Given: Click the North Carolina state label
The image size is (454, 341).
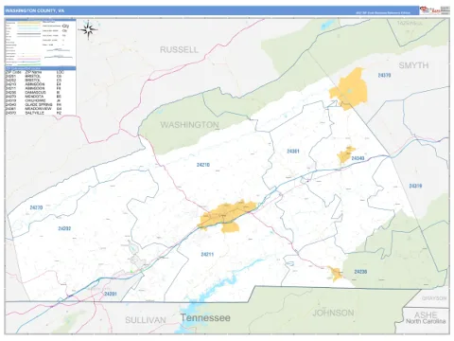Looking at the screenshot, I should [x=426, y=321].
